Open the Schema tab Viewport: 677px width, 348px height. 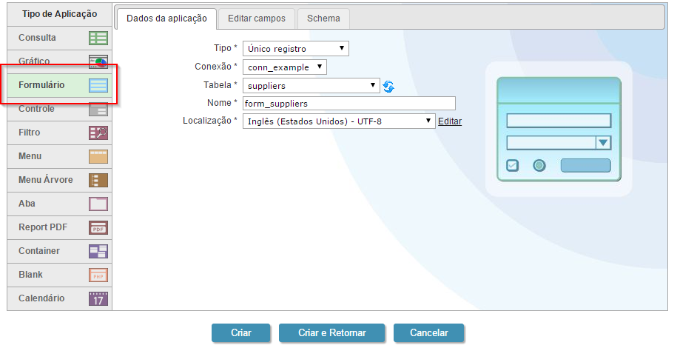point(323,19)
